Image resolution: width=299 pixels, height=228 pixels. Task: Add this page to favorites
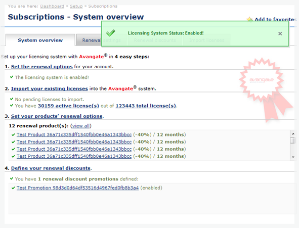[x=276, y=19]
